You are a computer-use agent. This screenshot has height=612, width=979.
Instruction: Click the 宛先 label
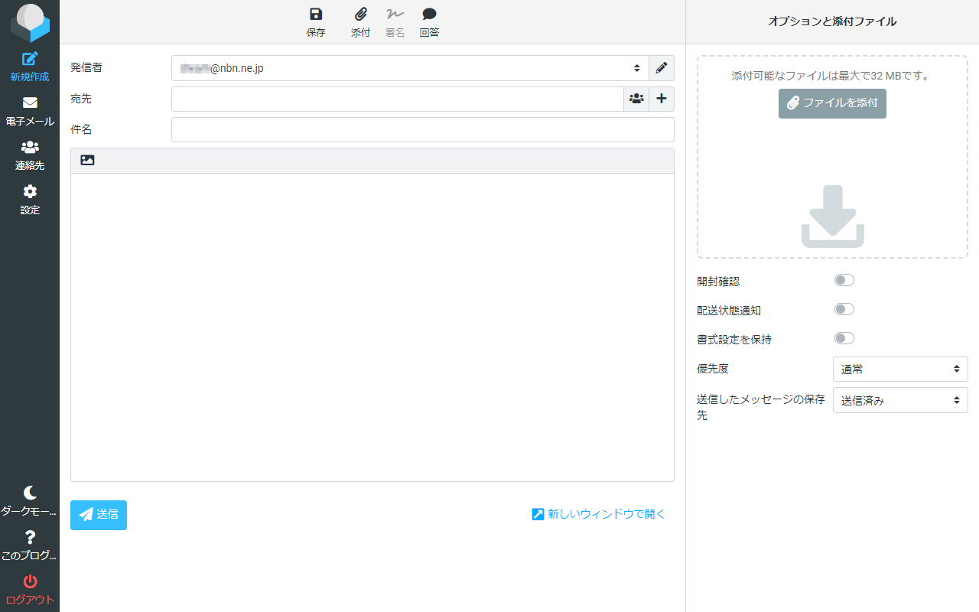point(81,99)
